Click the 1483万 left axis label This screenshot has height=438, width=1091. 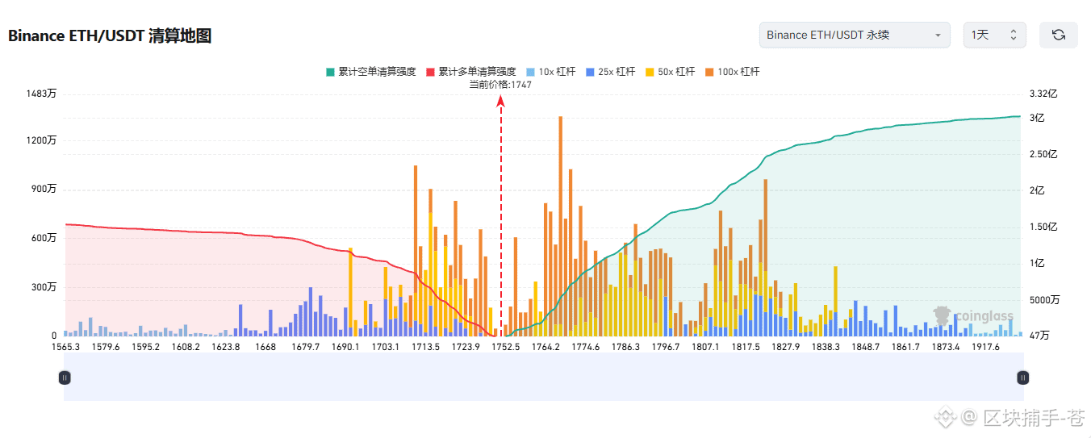click(x=41, y=94)
